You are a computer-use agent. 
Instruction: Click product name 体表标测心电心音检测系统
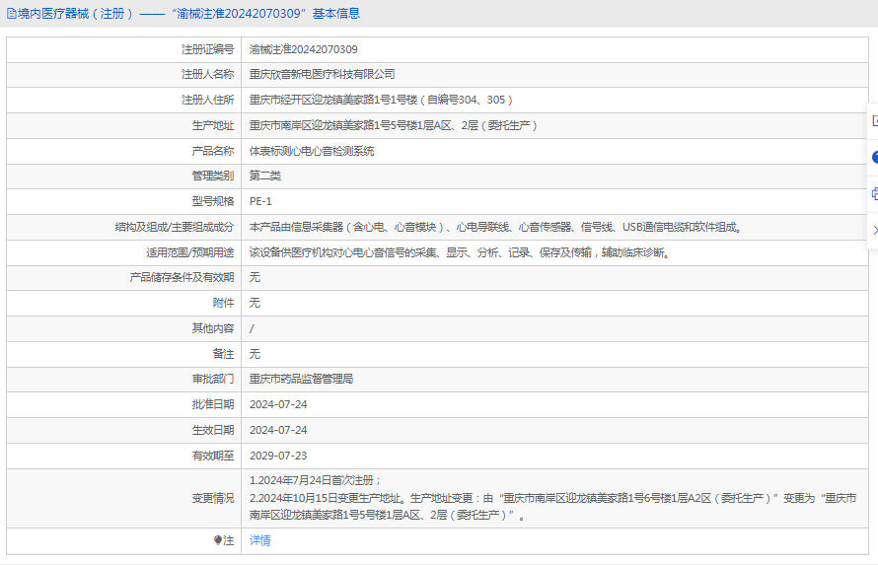pyautogui.click(x=312, y=151)
